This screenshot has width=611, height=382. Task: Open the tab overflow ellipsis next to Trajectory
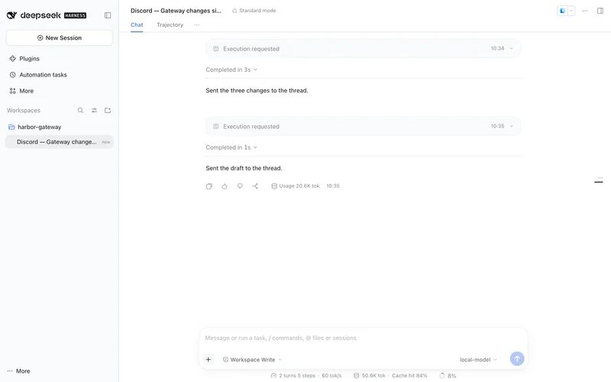point(197,24)
